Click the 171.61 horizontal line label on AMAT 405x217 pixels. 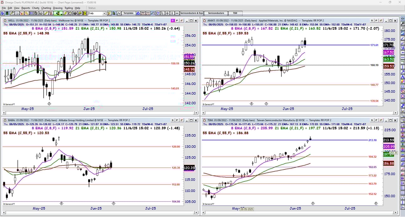[374, 45]
